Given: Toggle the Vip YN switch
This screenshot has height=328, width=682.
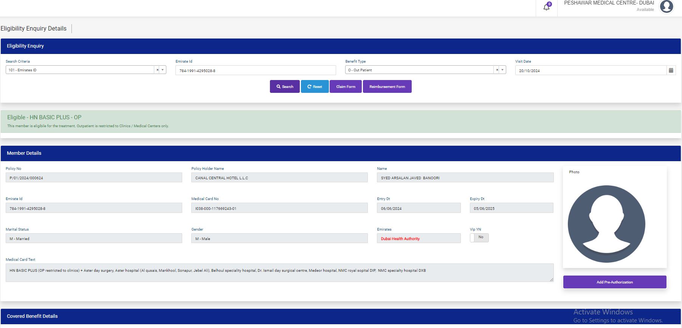Looking at the screenshot, I should pos(479,237).
